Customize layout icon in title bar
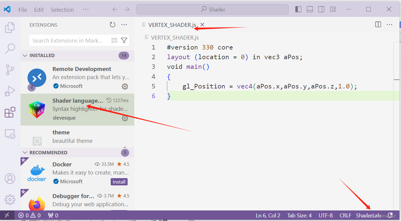The height and width of the screenshot is (221, 401). point(333,9)
